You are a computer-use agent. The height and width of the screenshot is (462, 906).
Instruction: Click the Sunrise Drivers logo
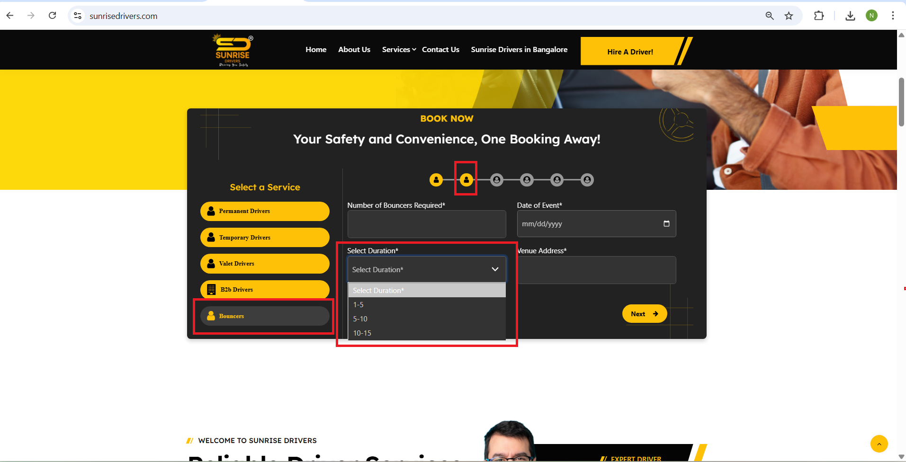point(233,50)
